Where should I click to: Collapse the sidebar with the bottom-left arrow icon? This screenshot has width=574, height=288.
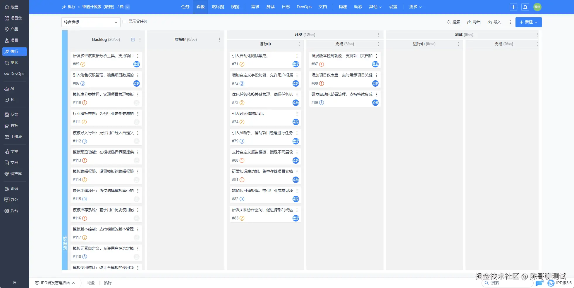point(14,282)
